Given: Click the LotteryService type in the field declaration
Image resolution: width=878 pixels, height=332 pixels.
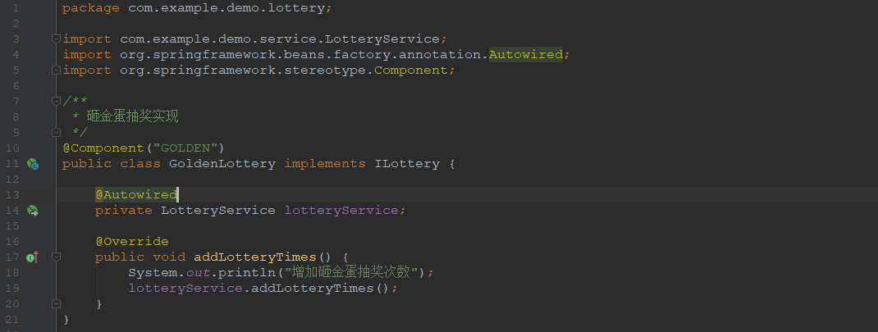Looking at the screenshot, I should [217, 210].
